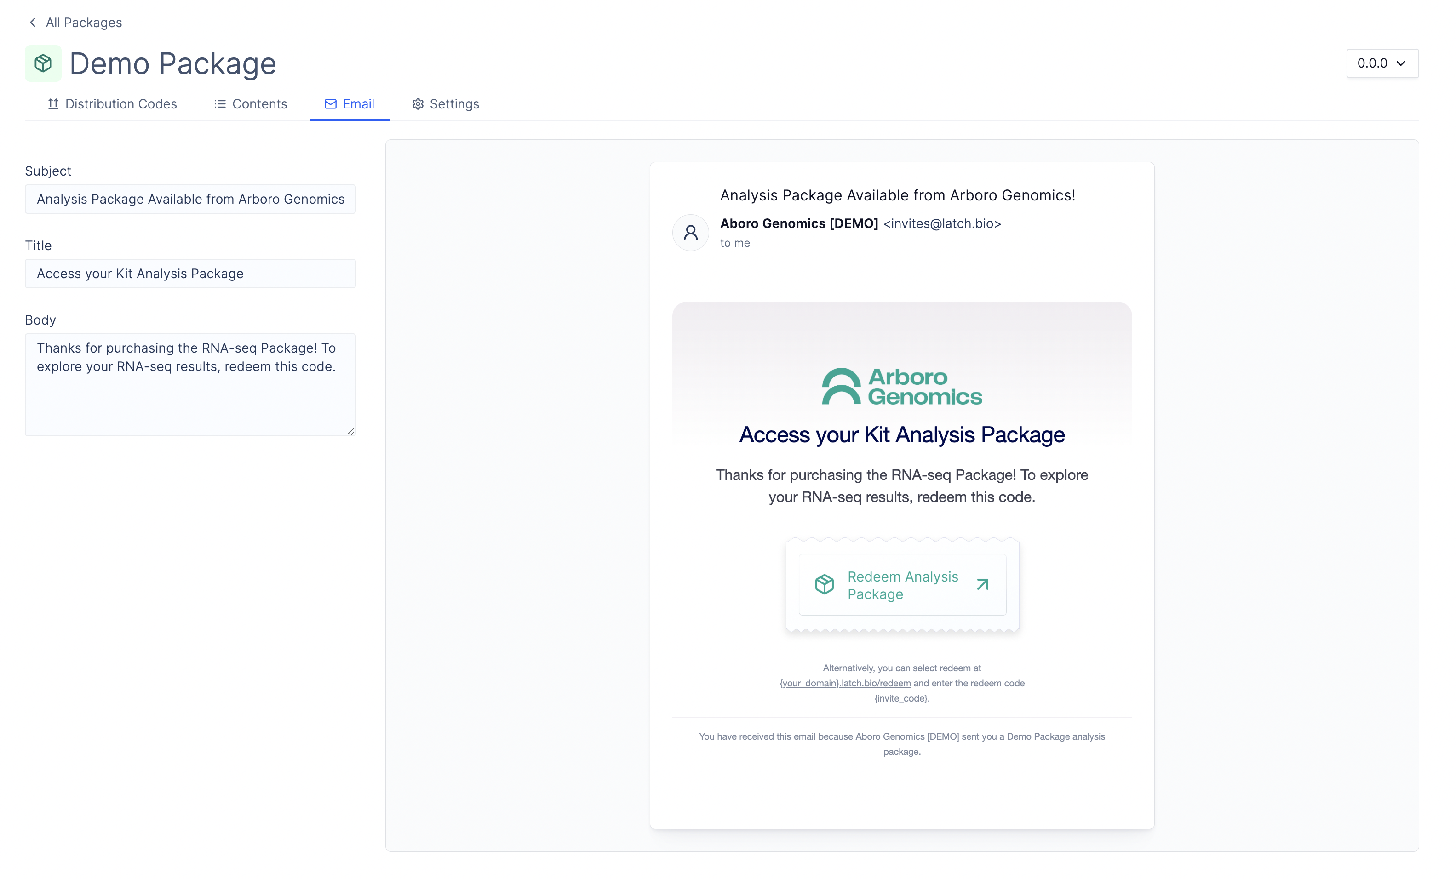
Task: Open the {your_domain}.latch.bio/redeem link
Action: point(845,684)
